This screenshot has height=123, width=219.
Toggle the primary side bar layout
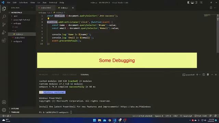tap(189, 2)
